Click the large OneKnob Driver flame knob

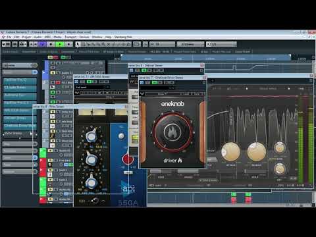(172, 132)
